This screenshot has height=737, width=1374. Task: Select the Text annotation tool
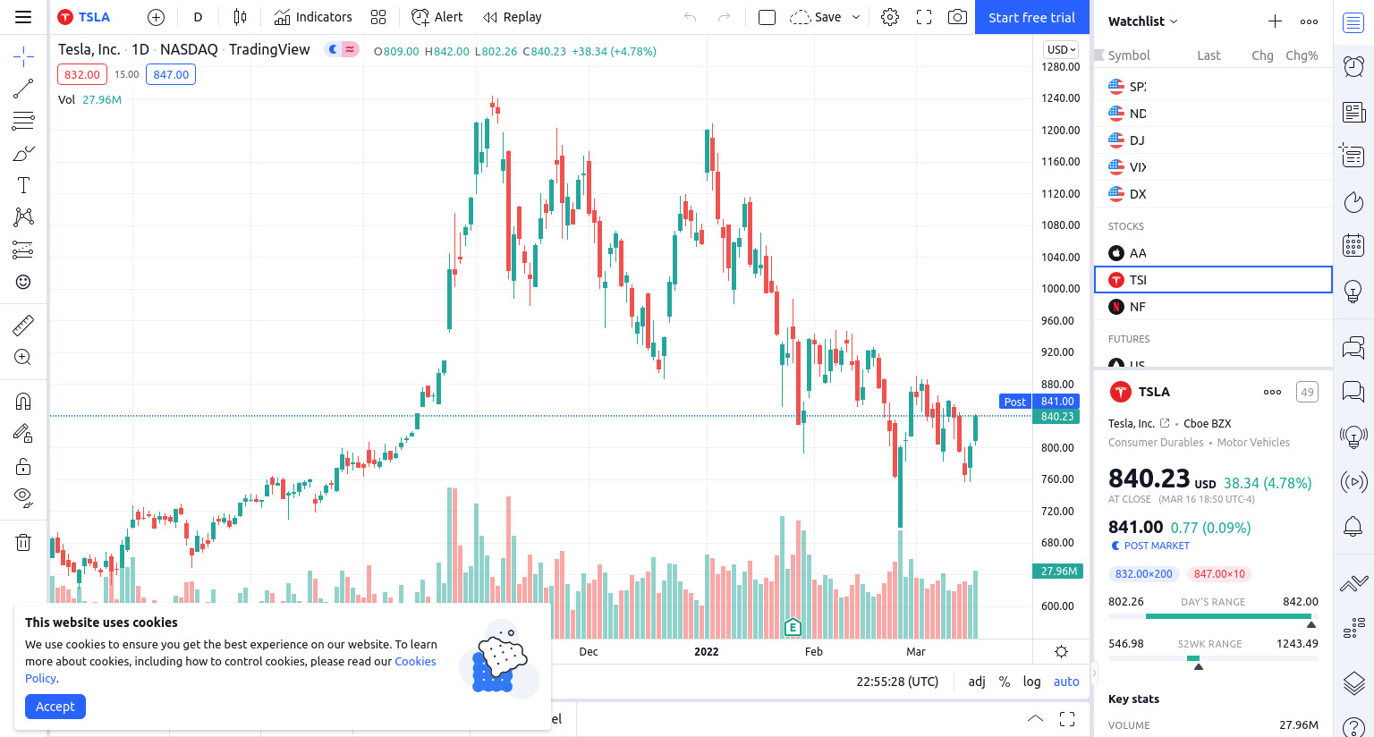pyautogui.click(x=23, y=185)
